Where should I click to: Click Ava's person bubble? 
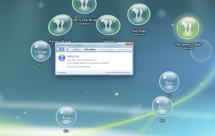click(x=66, y=117)
